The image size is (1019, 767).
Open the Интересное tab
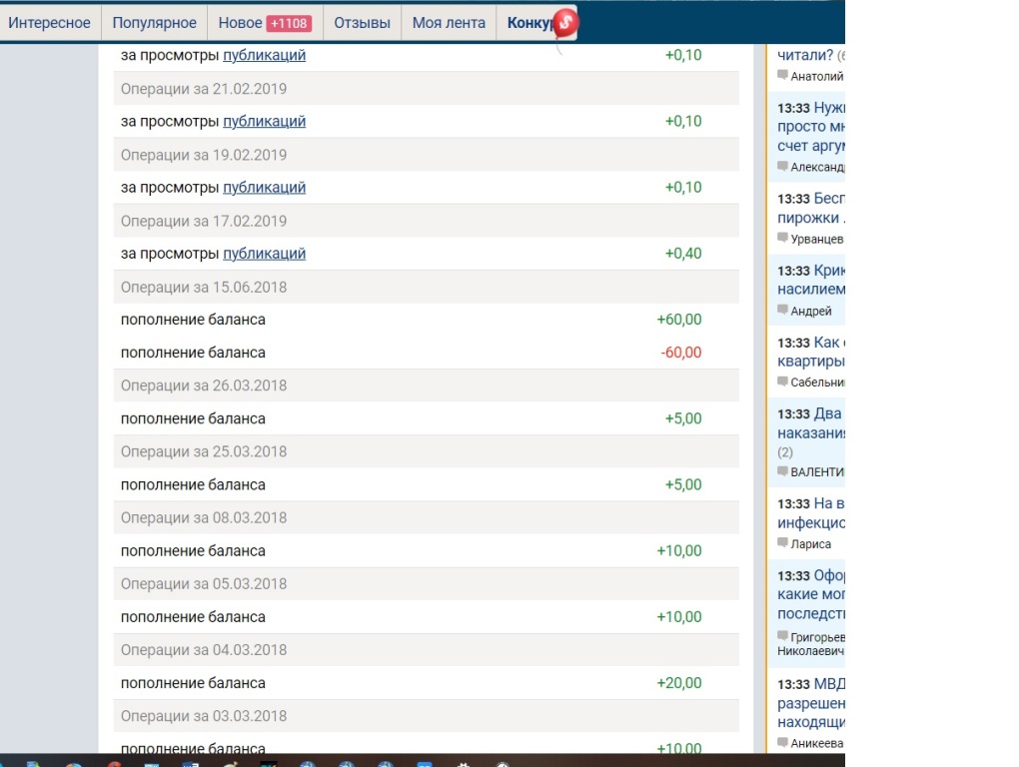click(x=49, y=23)
